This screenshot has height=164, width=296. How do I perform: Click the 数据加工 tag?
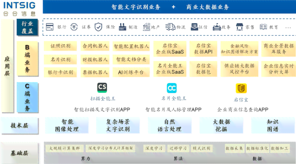[280, 149]
